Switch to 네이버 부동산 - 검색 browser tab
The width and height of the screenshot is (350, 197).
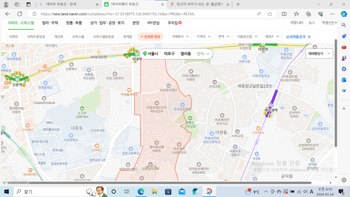pos(68,4)
